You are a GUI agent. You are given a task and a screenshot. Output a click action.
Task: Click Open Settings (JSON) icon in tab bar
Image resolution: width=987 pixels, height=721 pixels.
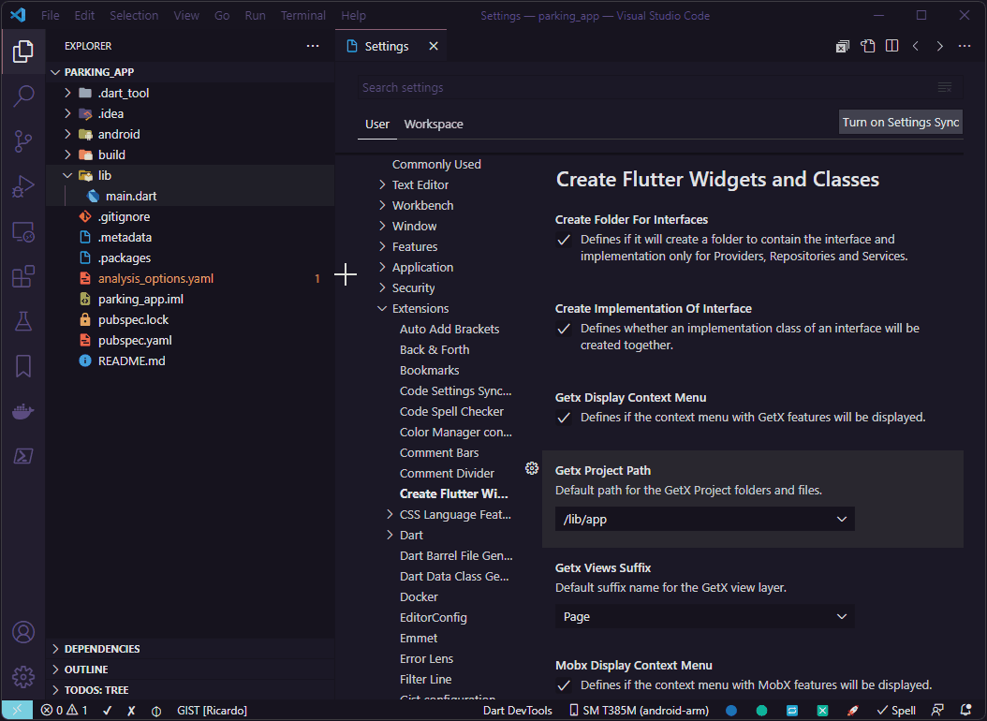[x=868, y=46]
